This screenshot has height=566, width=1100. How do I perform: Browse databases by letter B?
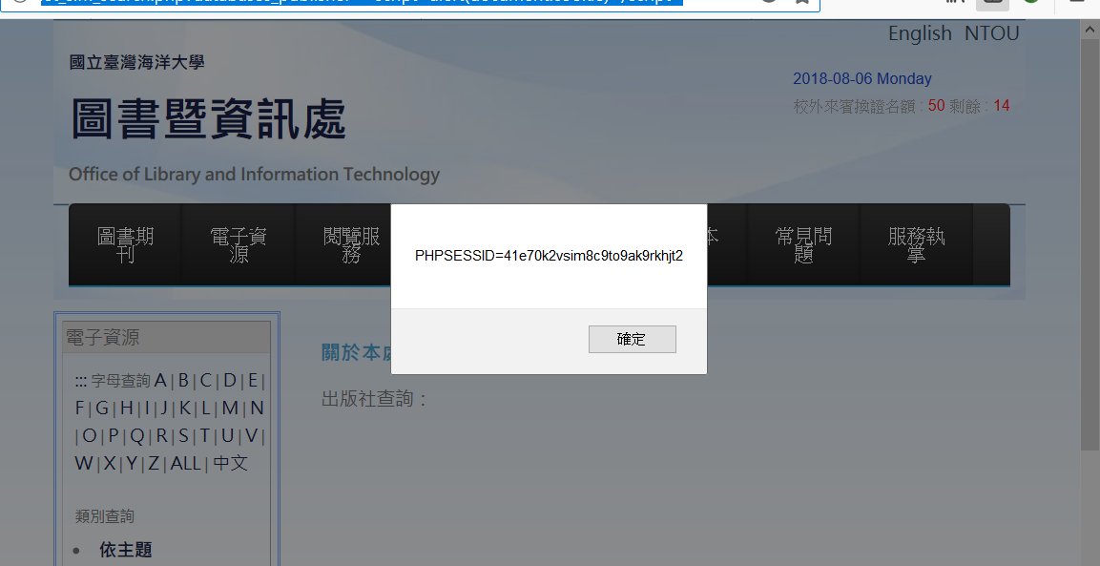click(183, 381)
